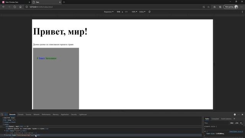Viewport: 245px width, 138px height.
Task: Edit the viewport height field
Action: pos(126,12)
